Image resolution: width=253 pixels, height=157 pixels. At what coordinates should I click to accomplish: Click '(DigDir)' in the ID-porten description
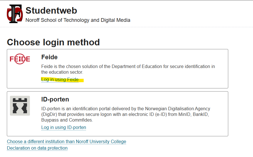click(x=51, y=114)
